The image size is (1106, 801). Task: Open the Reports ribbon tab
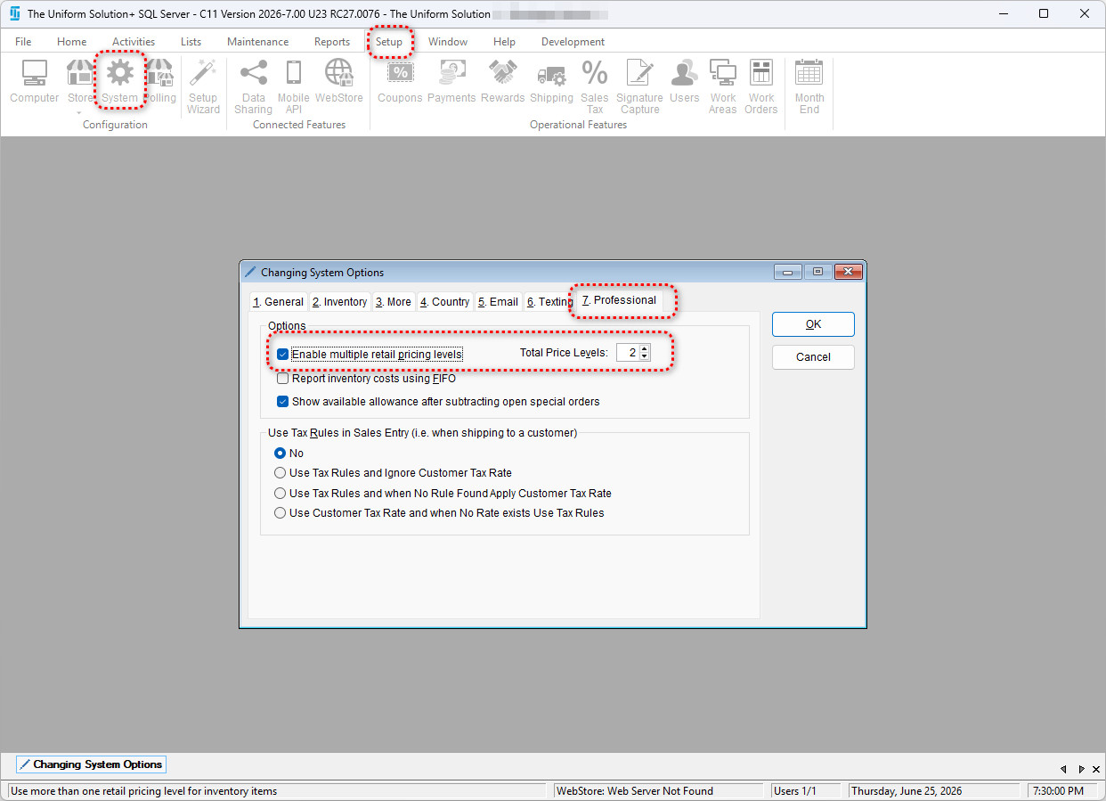click(x=332, y=42)
